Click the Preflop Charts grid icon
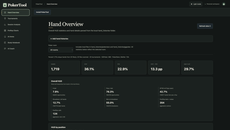 tap(5, 30)
